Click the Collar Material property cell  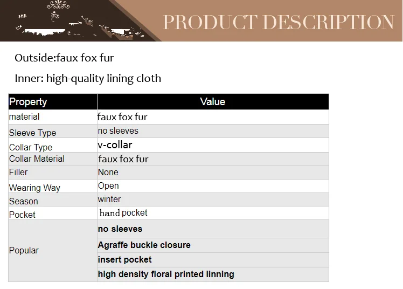37,159
